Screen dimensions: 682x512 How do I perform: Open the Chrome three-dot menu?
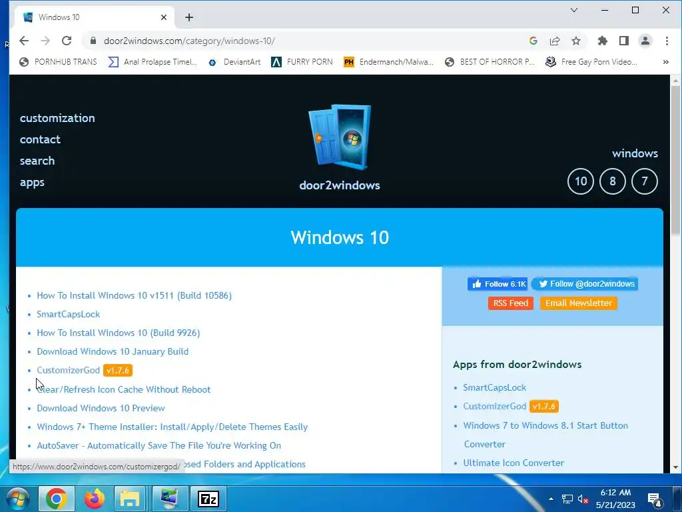pos(667,41)
